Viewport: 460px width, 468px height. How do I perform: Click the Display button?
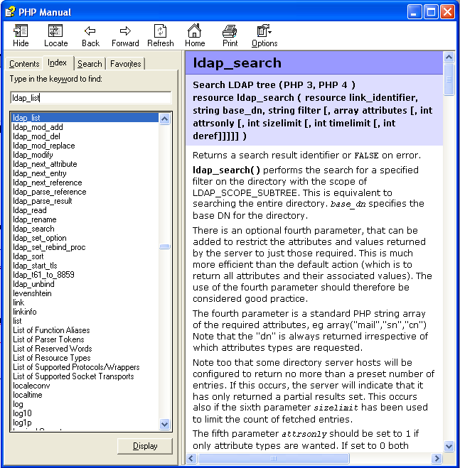145,446
